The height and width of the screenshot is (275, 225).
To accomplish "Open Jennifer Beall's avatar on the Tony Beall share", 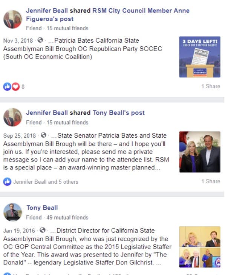I will pyautogui.click(x=12, y=117).
